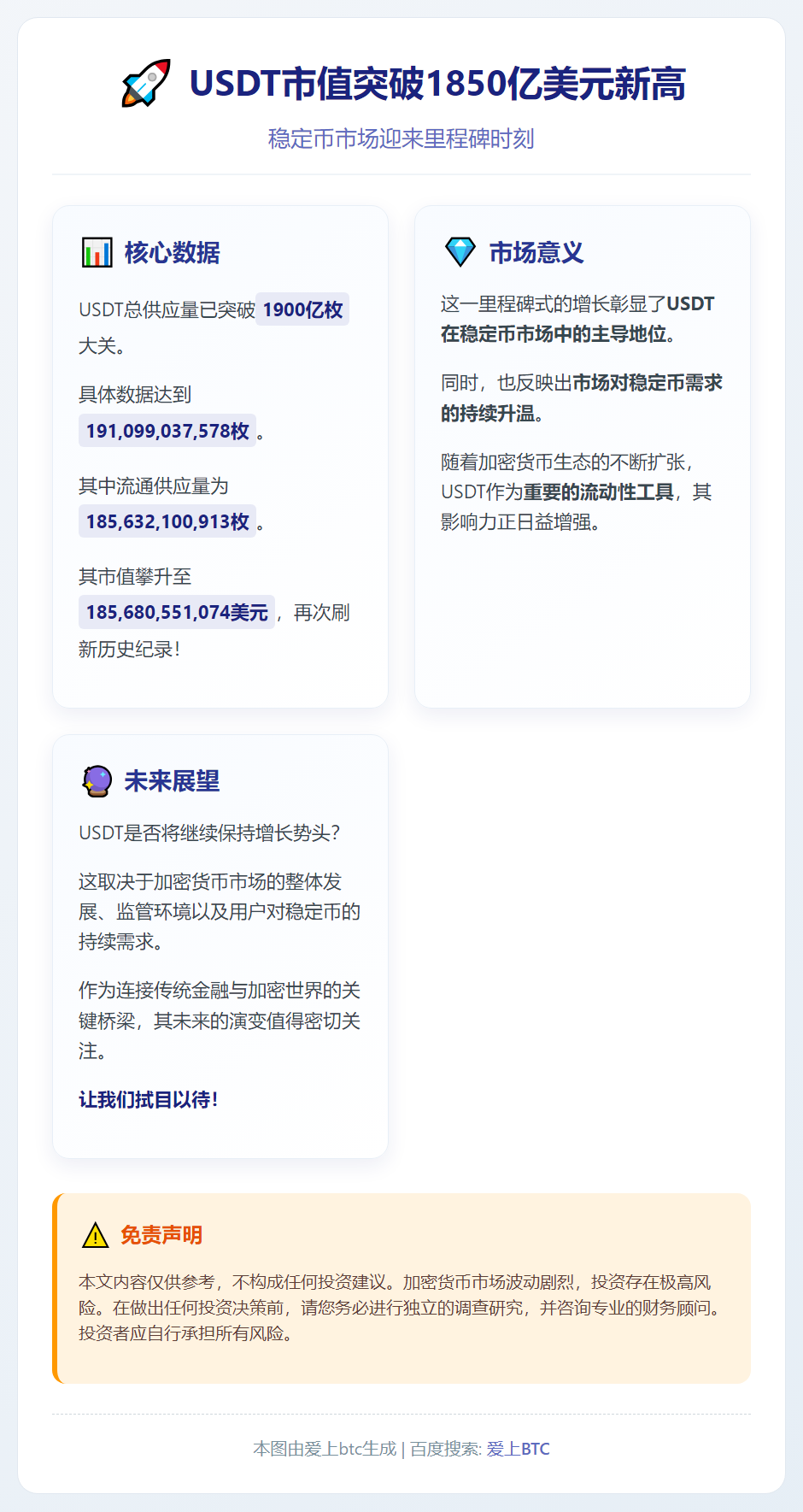Click the bar chart icon beside 核心数据
Viewport: 803px width, 1512px height.
coord(97,252)
